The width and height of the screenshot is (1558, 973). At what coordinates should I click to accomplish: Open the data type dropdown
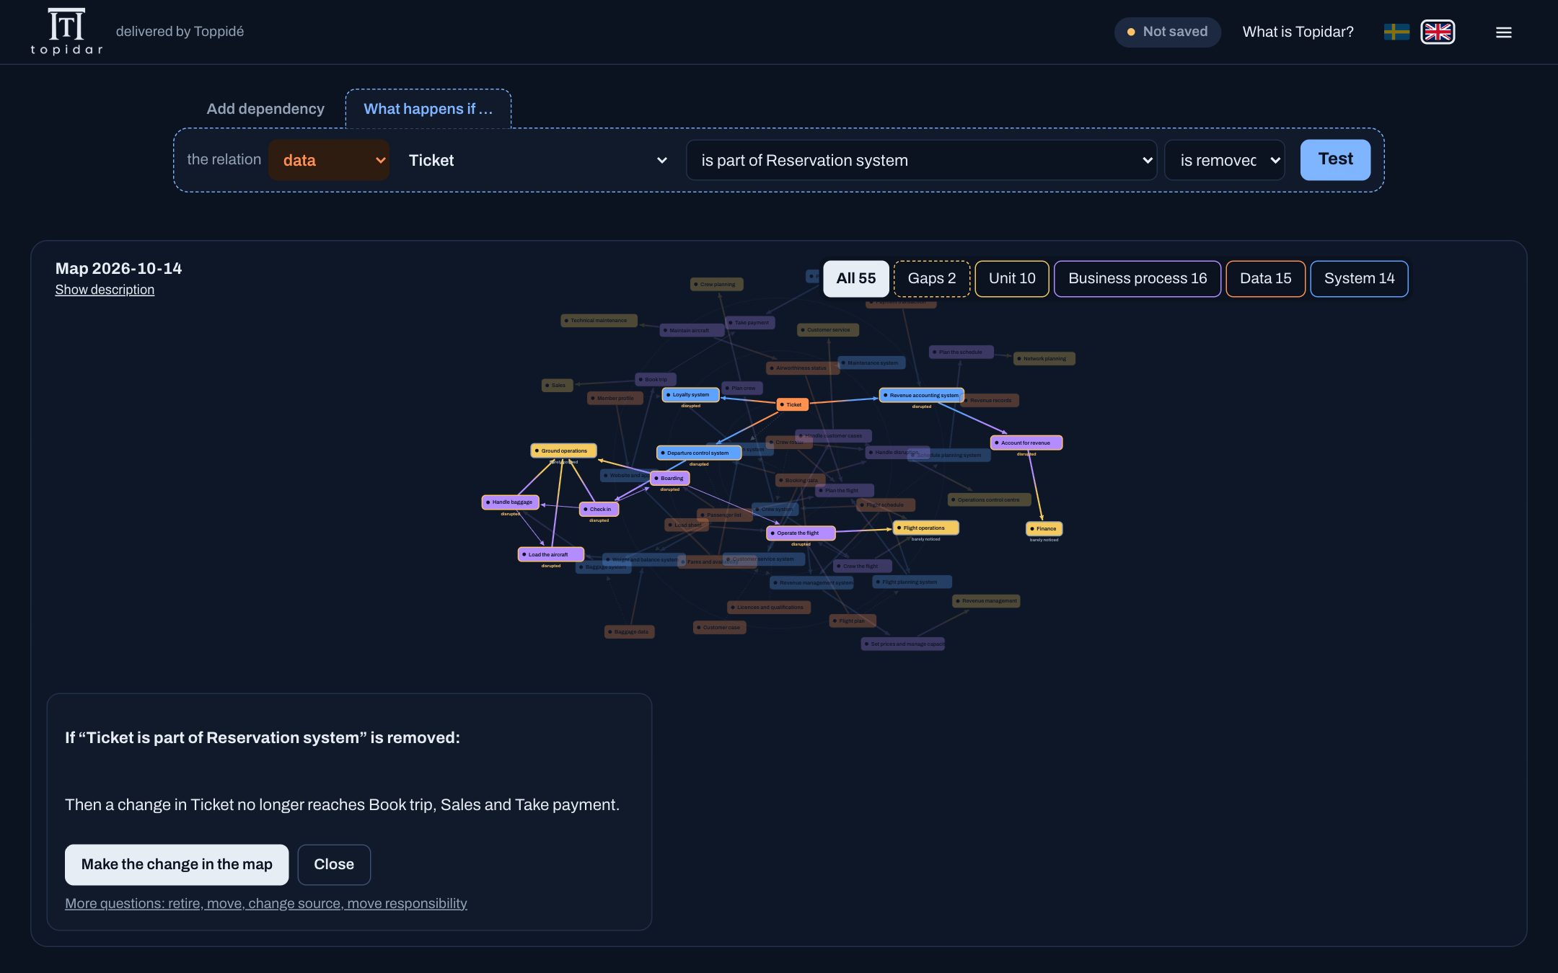point(329,160)
